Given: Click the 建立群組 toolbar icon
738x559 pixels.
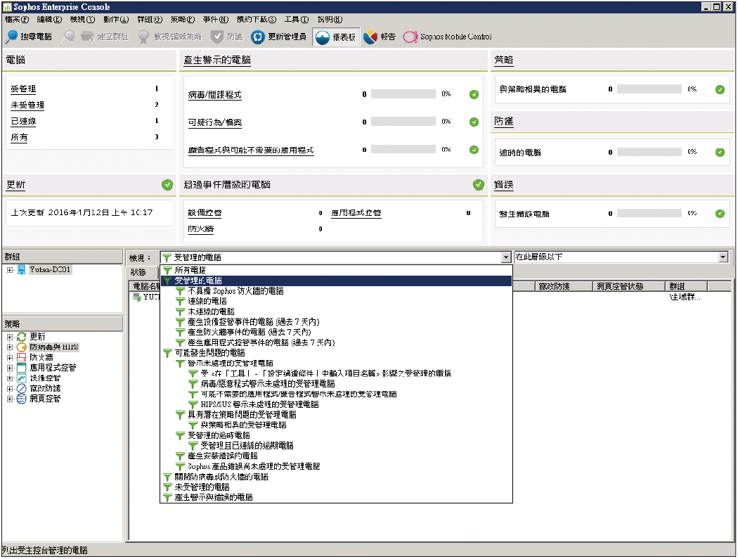Looking at the screenshot, I should pos(87,37).
